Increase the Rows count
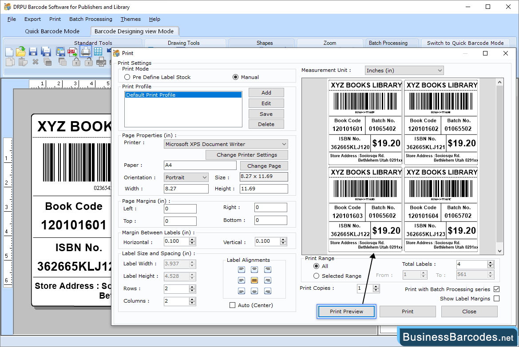The image size is (519, 347). pos(192,287)
